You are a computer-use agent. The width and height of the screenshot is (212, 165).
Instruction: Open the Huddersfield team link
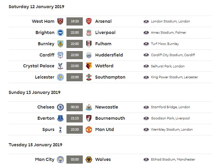[x=109, y=55]
